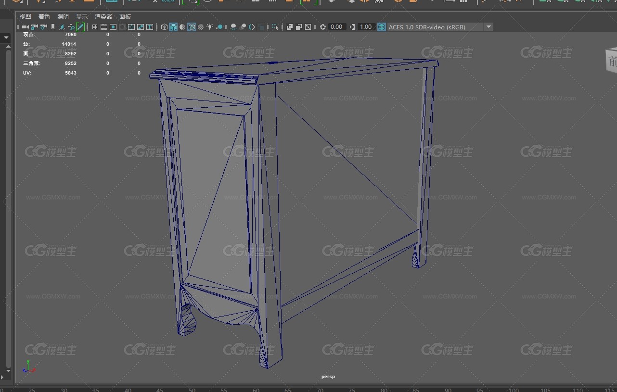The image size is (617, 392).
Task: Toggle the Safe Action overlay
Action: (x=141, y=27)
